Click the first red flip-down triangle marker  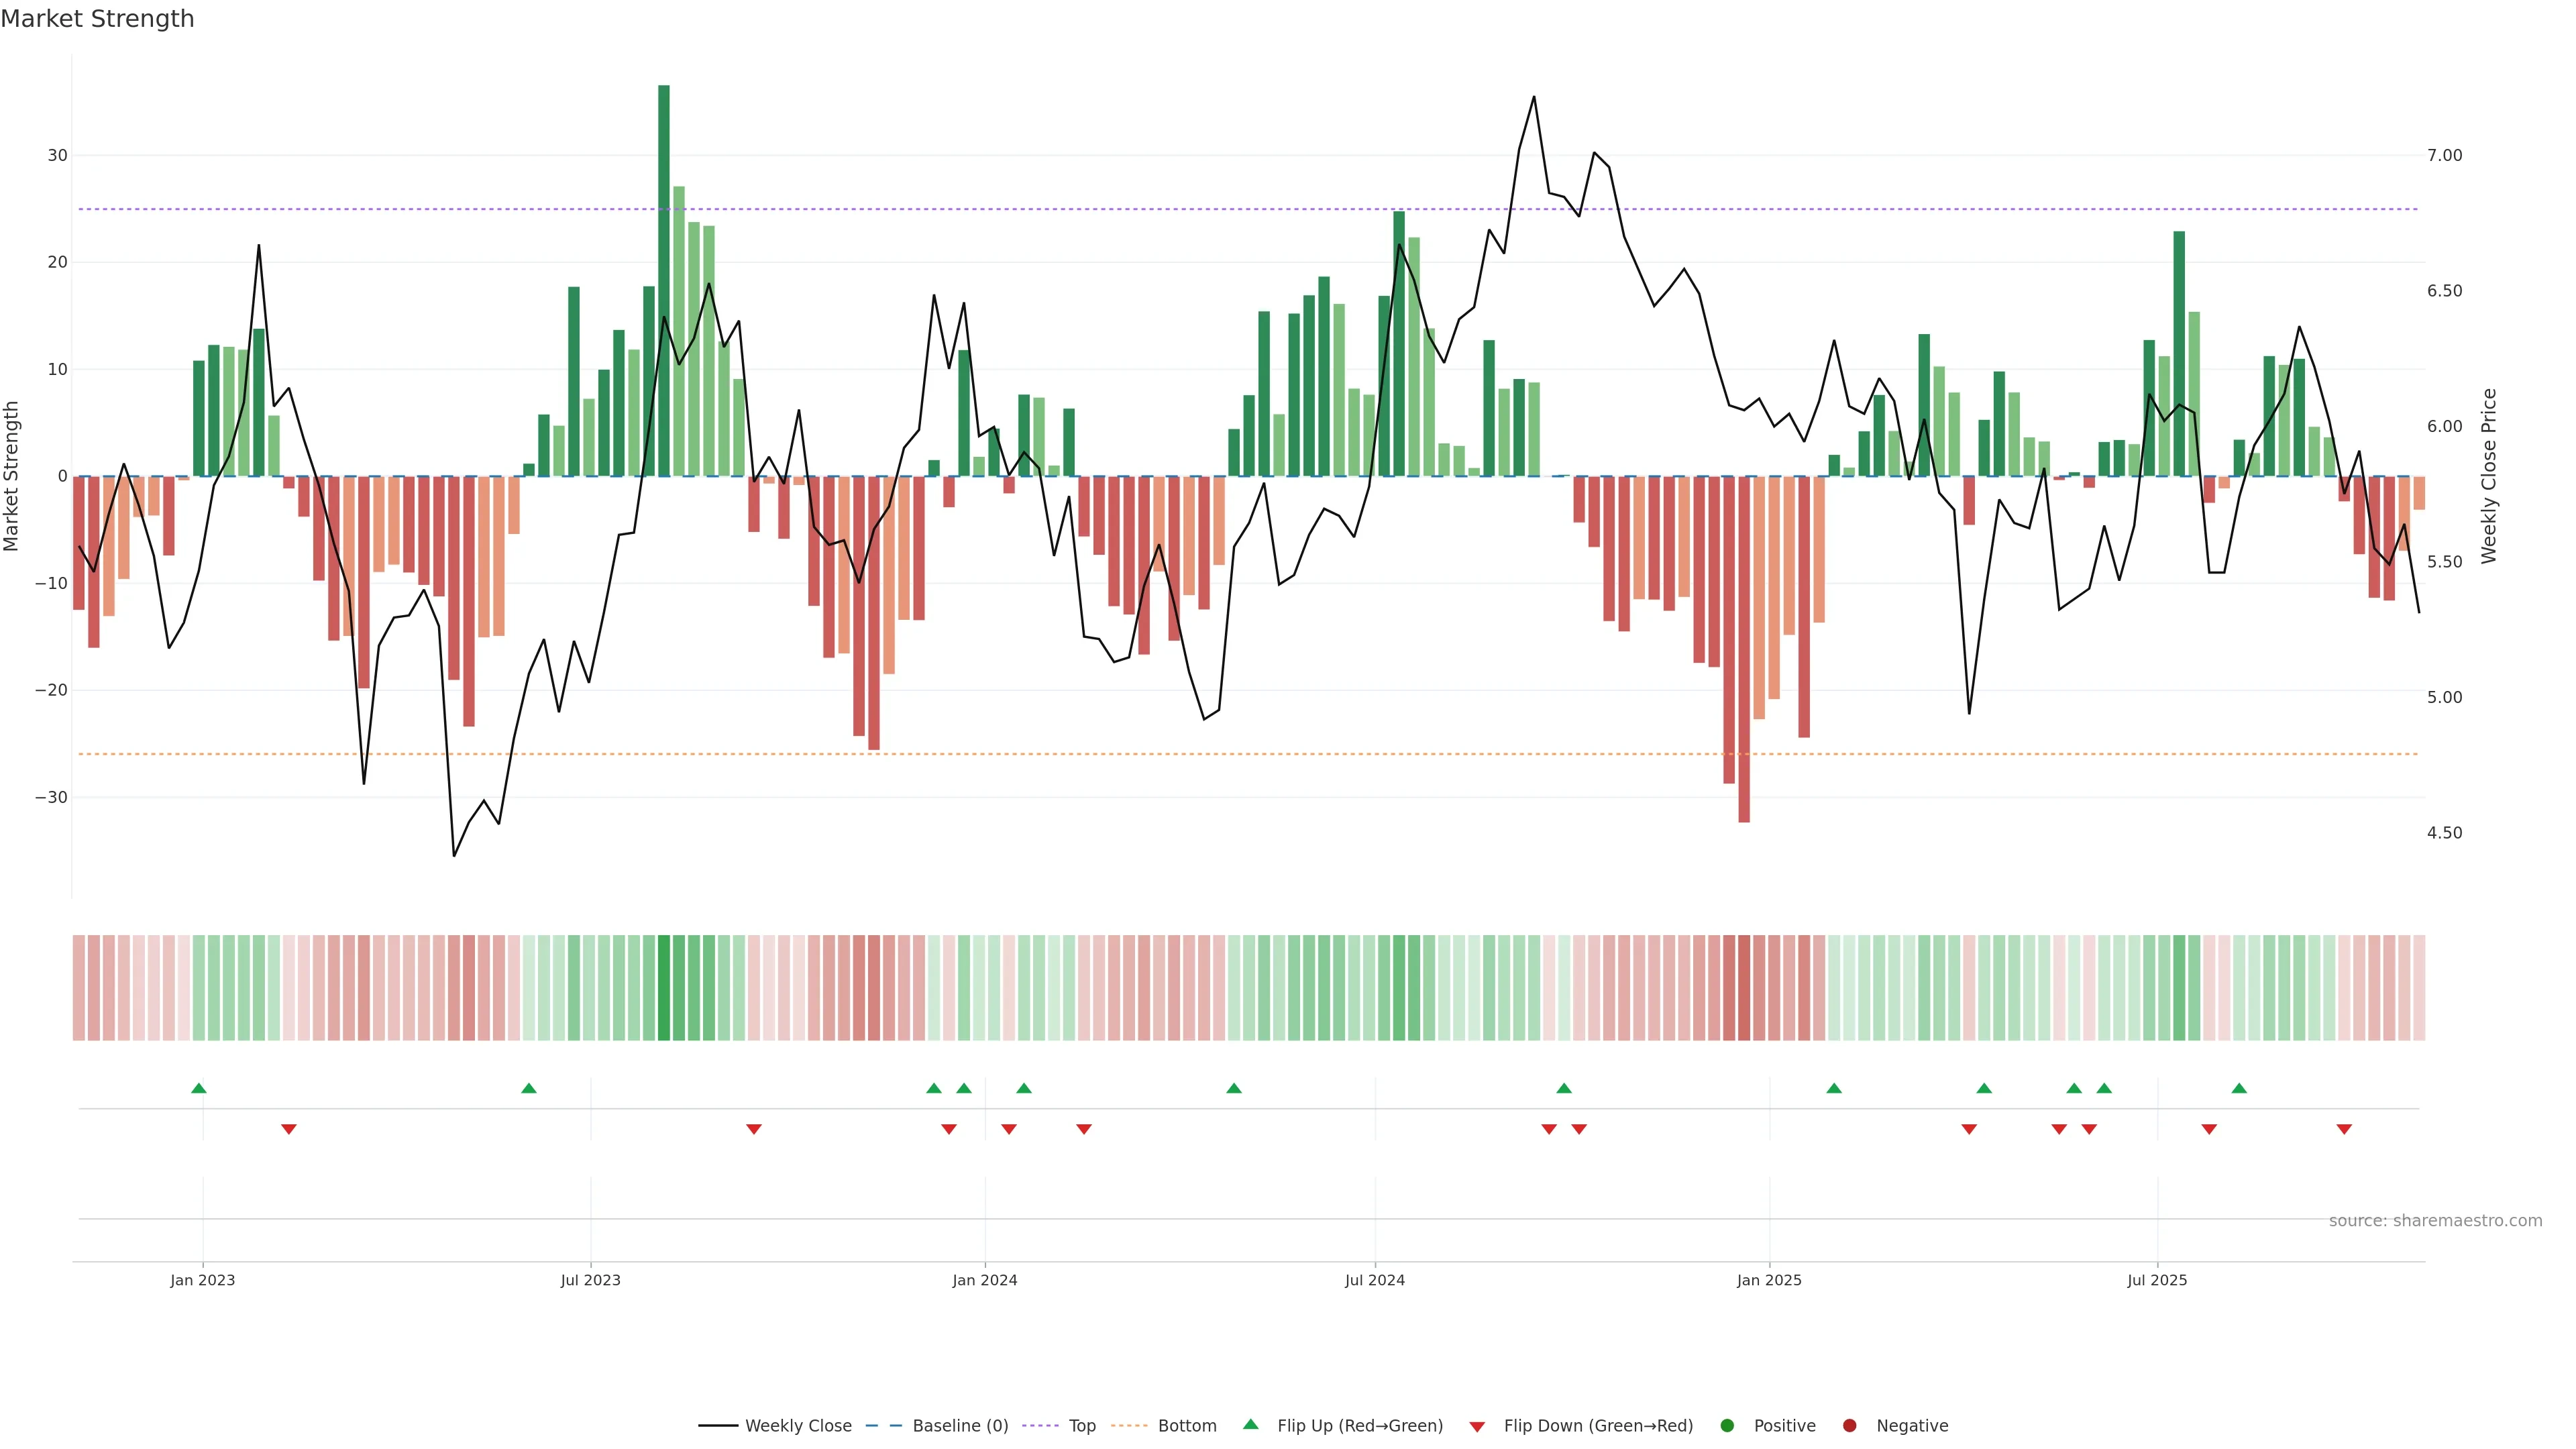pyautogui.click(x=289, y=1129)
